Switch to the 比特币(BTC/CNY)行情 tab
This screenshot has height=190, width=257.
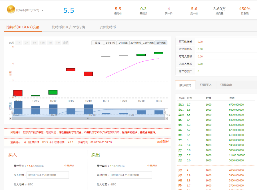click(x=68, y=27)
